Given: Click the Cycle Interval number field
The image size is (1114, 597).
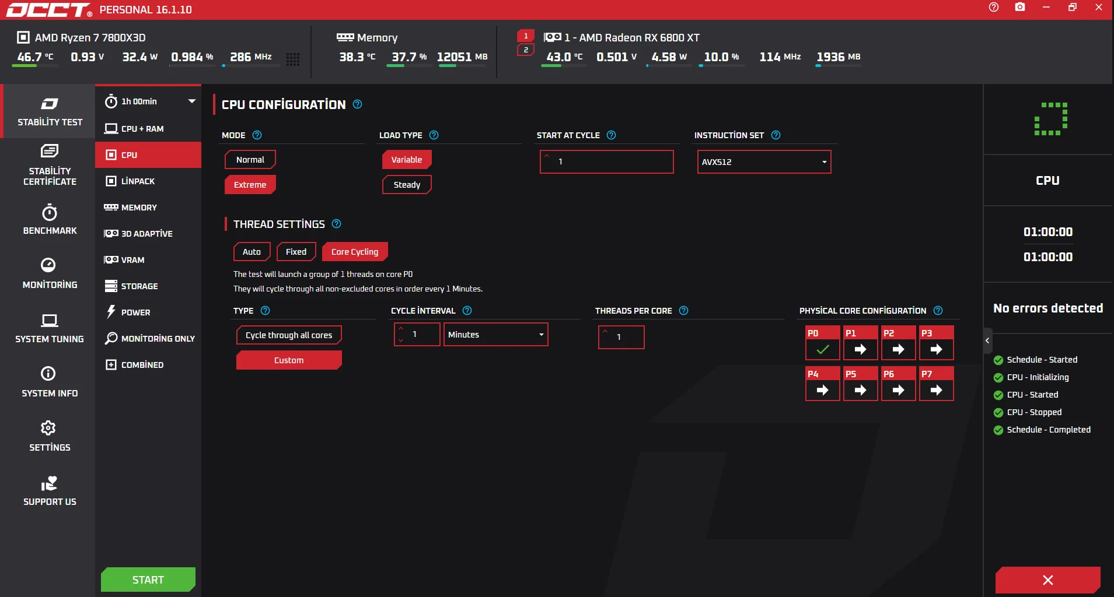Looking at the screenshot, I should tap(417, 335).
